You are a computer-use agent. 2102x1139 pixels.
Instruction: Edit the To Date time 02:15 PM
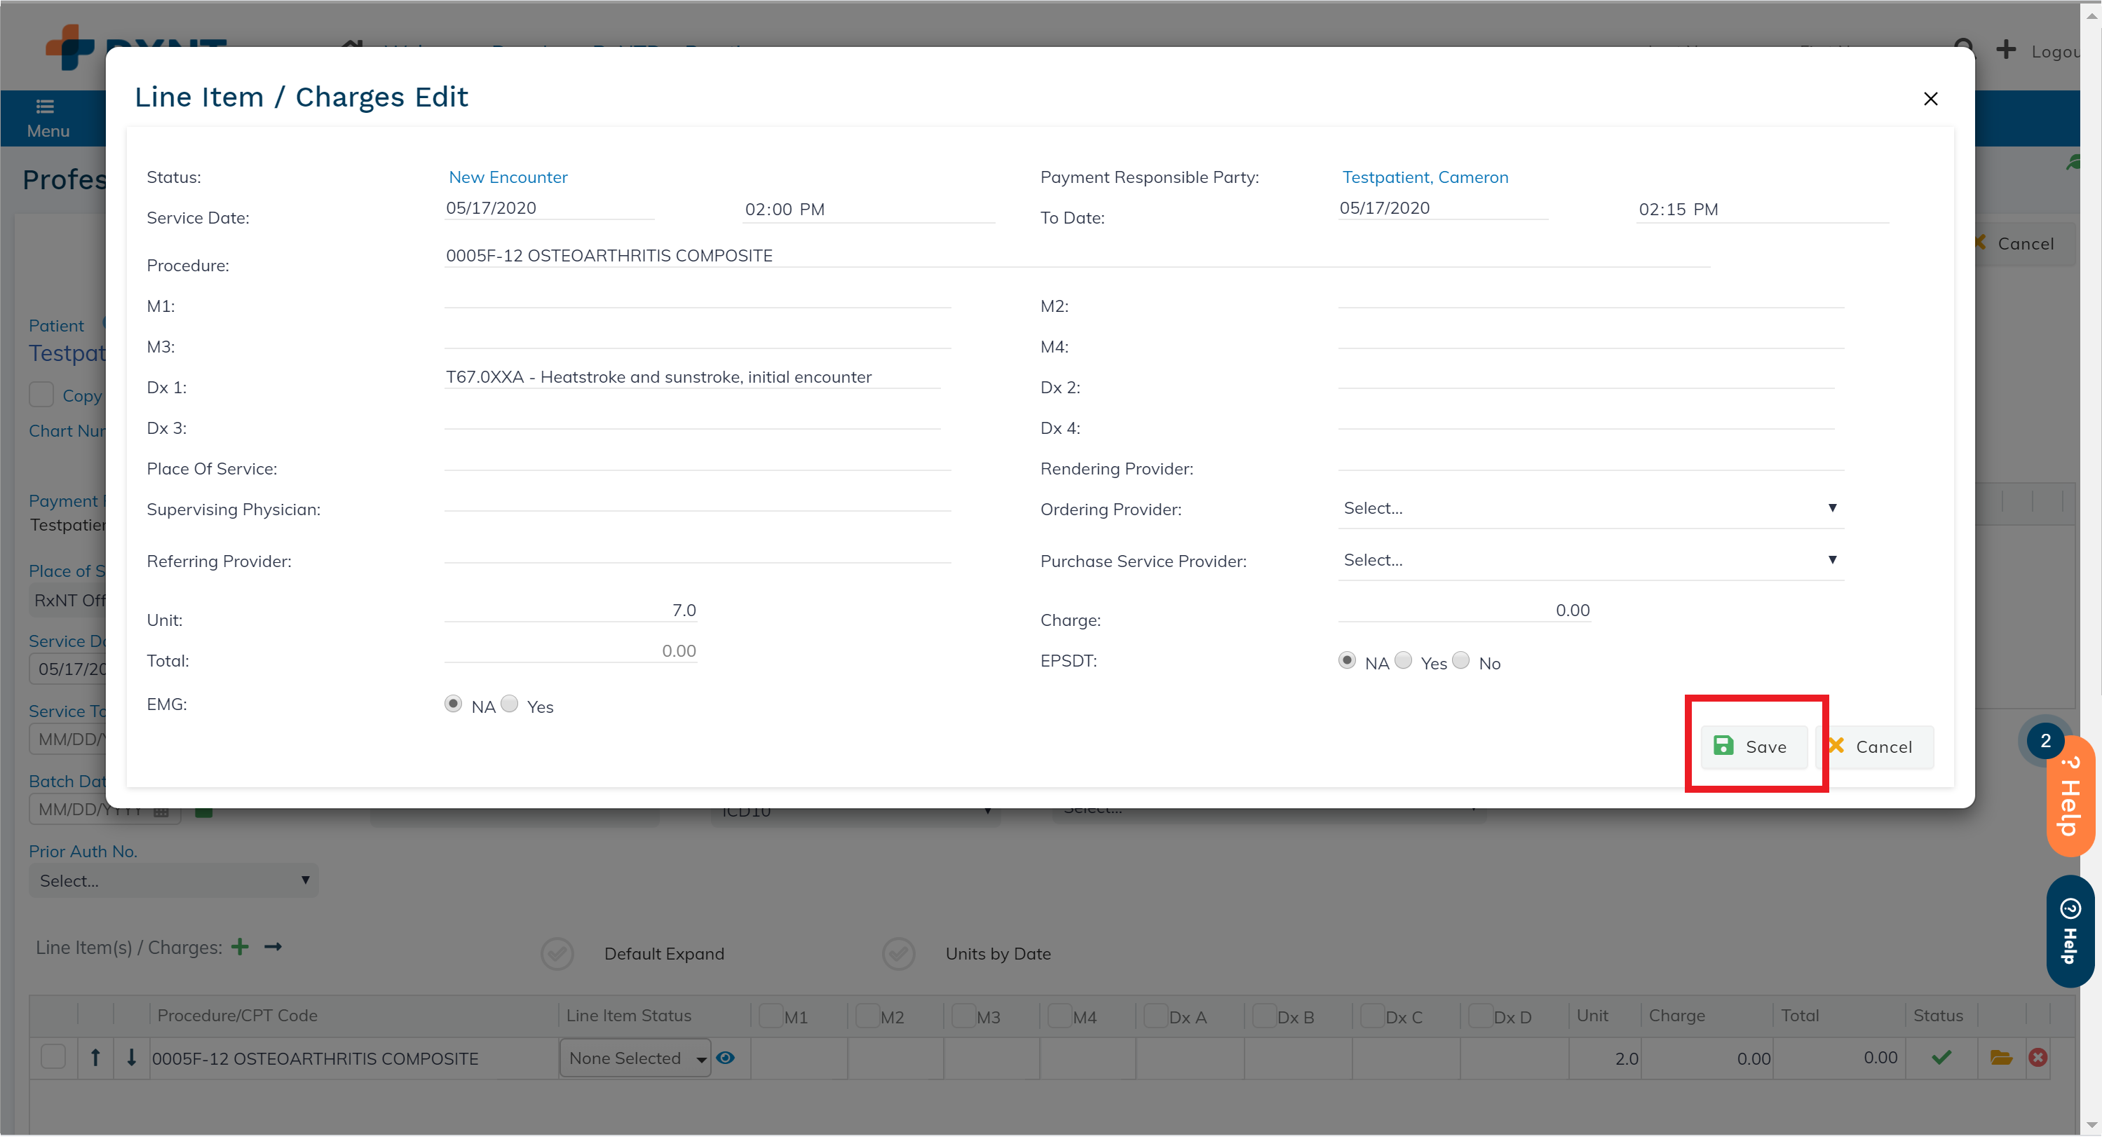coord(1762,210)
